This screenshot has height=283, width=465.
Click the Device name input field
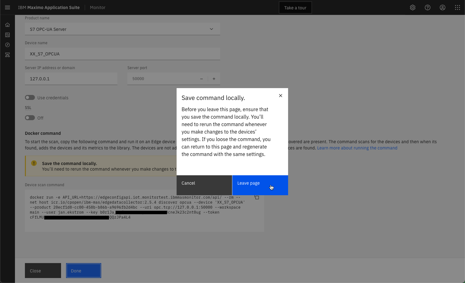tap(122, 54)
